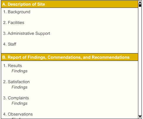
Task: Select the 'B. Report of Findings' section header
Action: (70, 57)
